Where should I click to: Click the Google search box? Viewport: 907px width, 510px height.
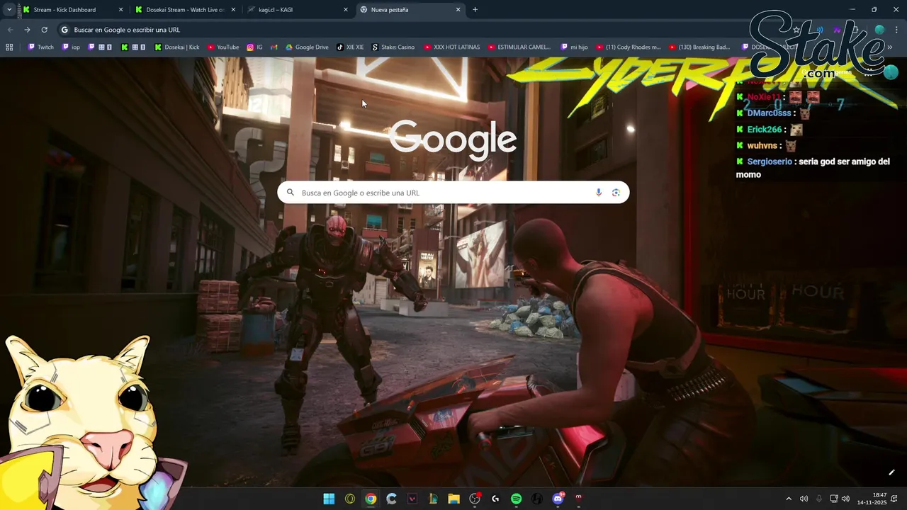[453, 193]
